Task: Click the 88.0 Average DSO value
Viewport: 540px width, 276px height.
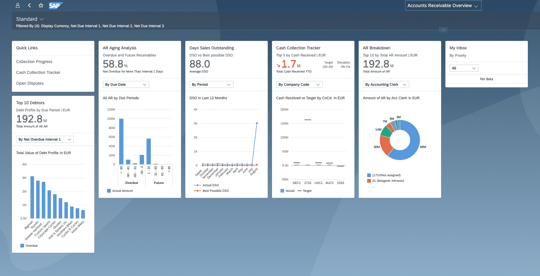Action: click(x=200, y=64)
